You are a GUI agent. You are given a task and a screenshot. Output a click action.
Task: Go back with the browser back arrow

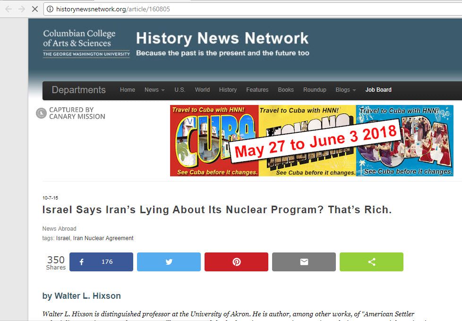tap(9, 9)
